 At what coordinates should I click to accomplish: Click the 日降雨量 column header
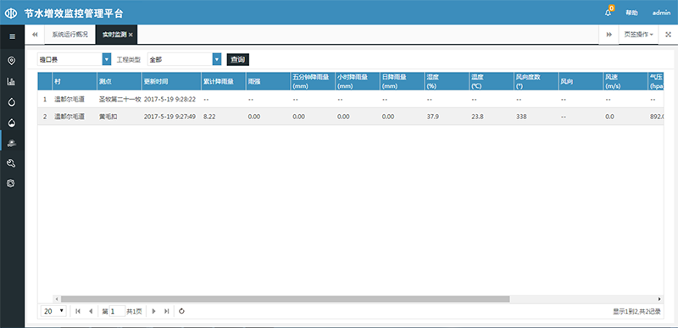(402, 81)
